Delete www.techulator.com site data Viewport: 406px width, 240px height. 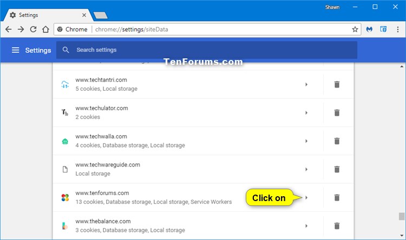(337, 113)
